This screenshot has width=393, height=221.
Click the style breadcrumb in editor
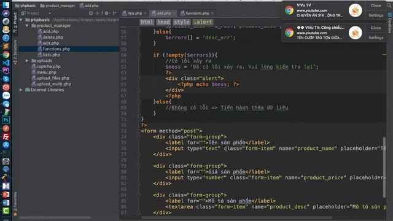182,22
